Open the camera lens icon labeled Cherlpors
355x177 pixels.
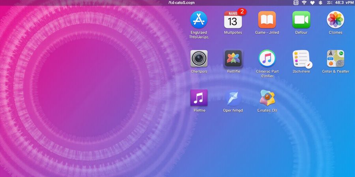[x=199, y=59]
